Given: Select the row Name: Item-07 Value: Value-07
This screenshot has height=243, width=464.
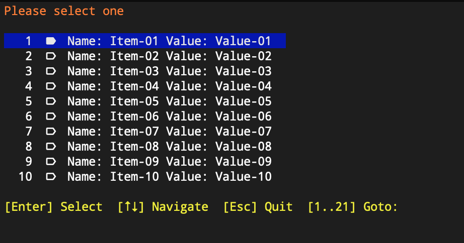Looking at the screenshot, I should pyautogui.click(x=145, y=131).
